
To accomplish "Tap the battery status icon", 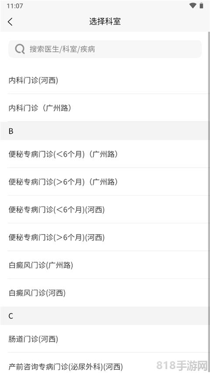I will coord(202,6).
